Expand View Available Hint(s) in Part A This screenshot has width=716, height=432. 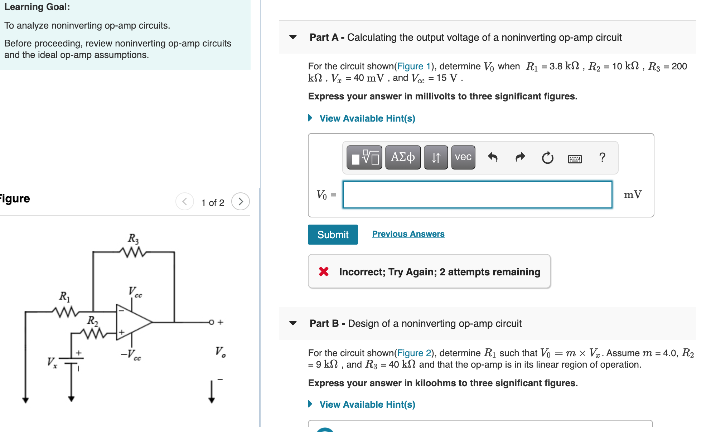point(366,118)
